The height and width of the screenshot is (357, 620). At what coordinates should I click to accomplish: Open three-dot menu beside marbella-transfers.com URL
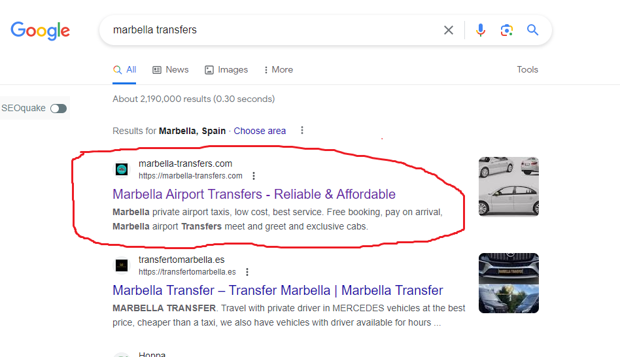pos(254,176)
